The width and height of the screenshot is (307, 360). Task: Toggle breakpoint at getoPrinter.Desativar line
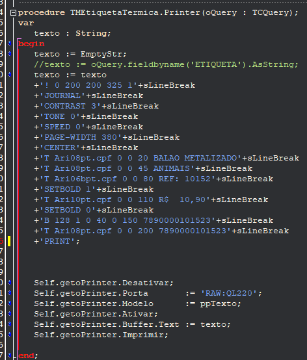tap(10, 283)
